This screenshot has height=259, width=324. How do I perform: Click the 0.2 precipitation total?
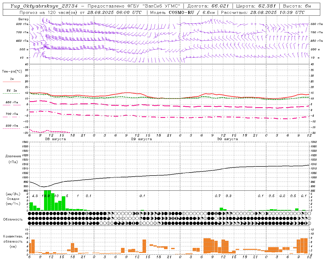pos(282,196)
